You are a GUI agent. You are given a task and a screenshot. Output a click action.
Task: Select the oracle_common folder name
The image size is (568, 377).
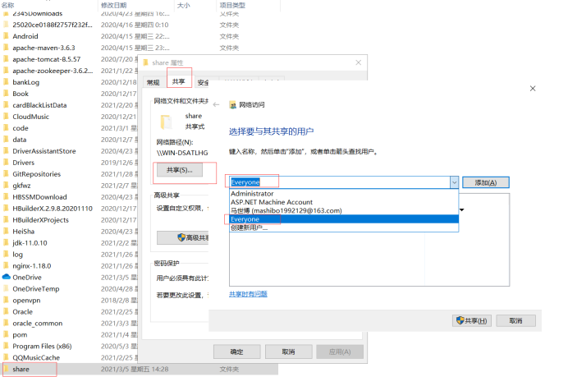(x=37, y=324)
